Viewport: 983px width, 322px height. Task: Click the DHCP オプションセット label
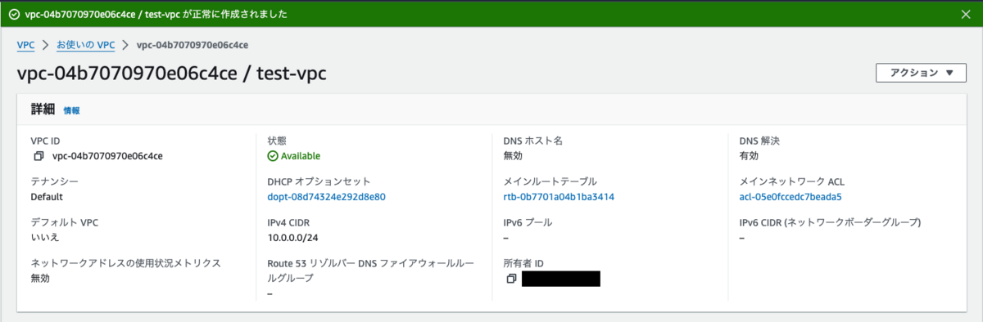(x=319, y=181)
